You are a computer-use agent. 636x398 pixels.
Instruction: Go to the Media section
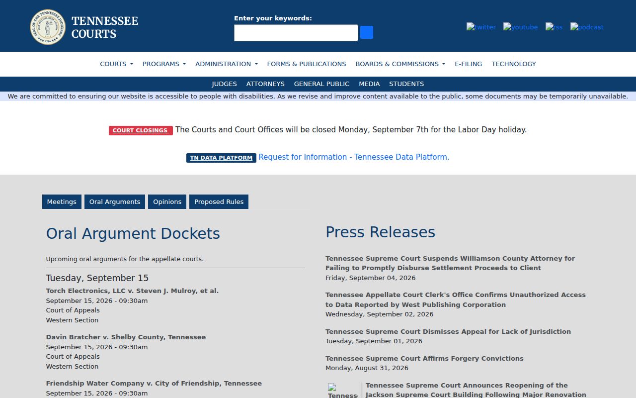[369, 84]
